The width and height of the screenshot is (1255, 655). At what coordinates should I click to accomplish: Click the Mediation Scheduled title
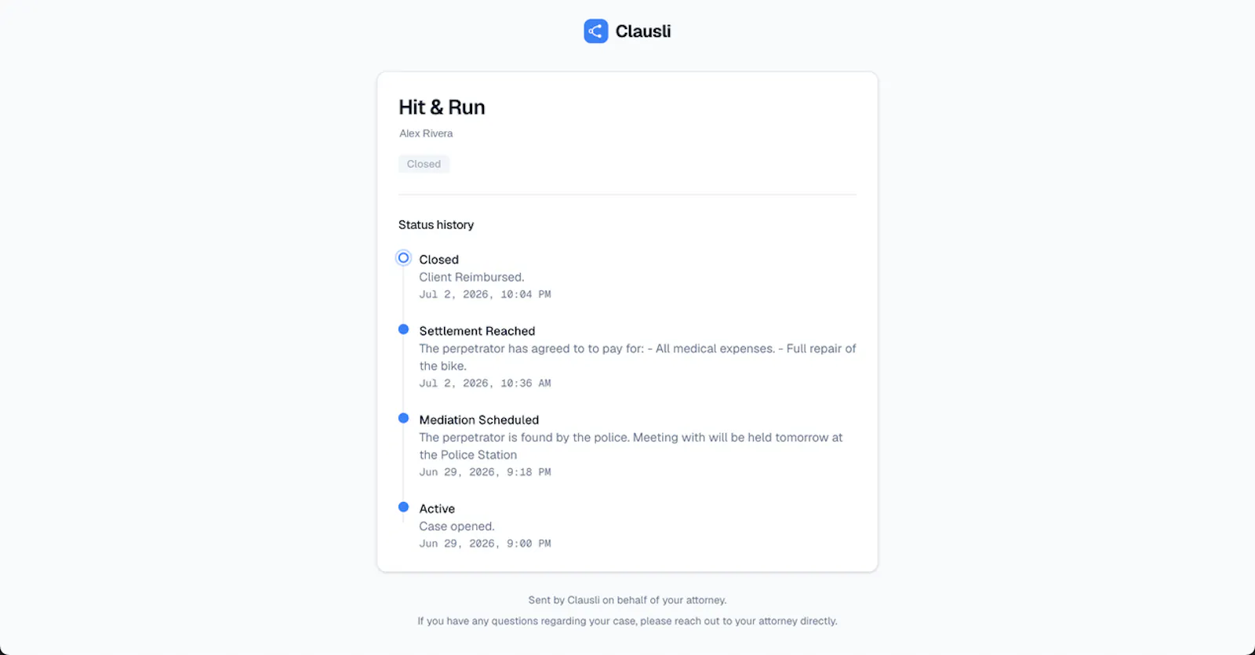pyautogui.click(x=479, y=420)
